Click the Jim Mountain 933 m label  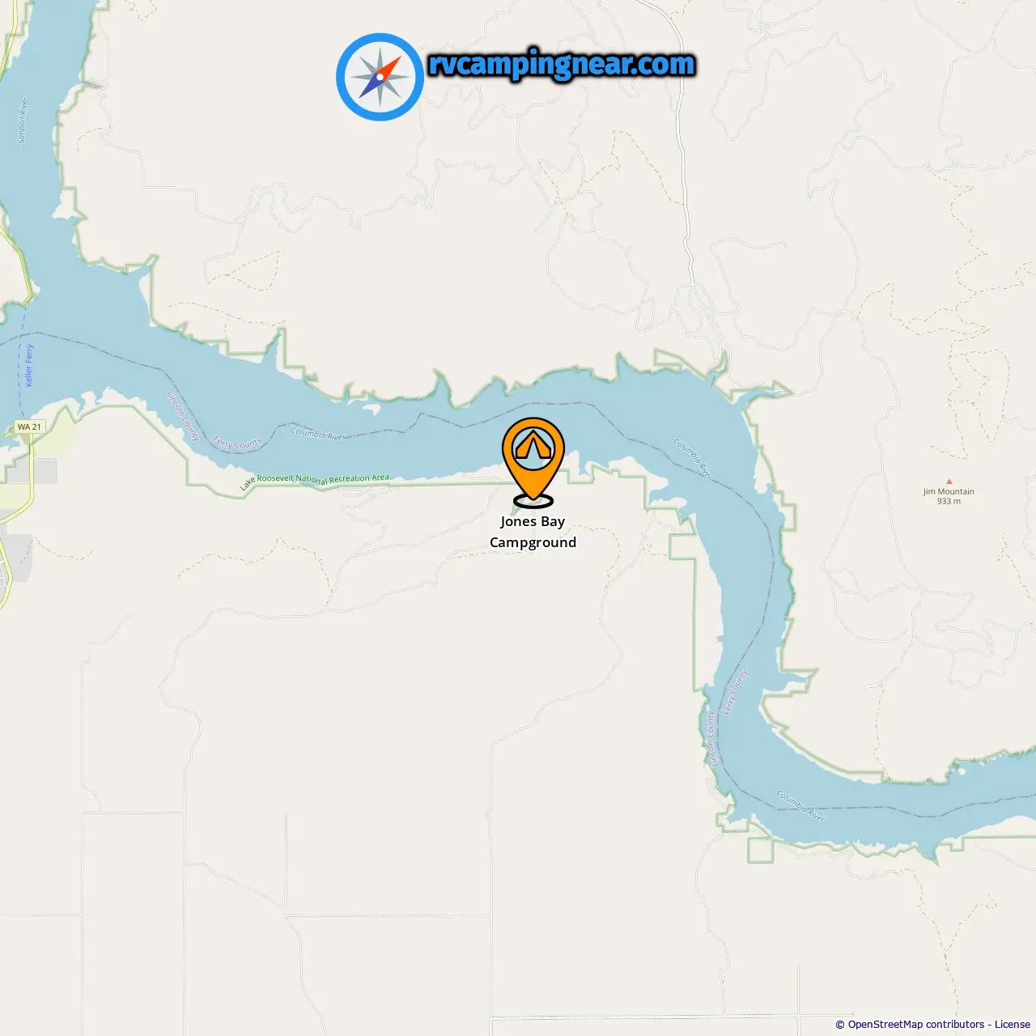pyautogui.click(x=949, y=496)
